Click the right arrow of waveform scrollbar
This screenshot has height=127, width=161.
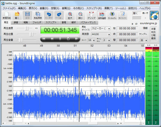point(118,124)
